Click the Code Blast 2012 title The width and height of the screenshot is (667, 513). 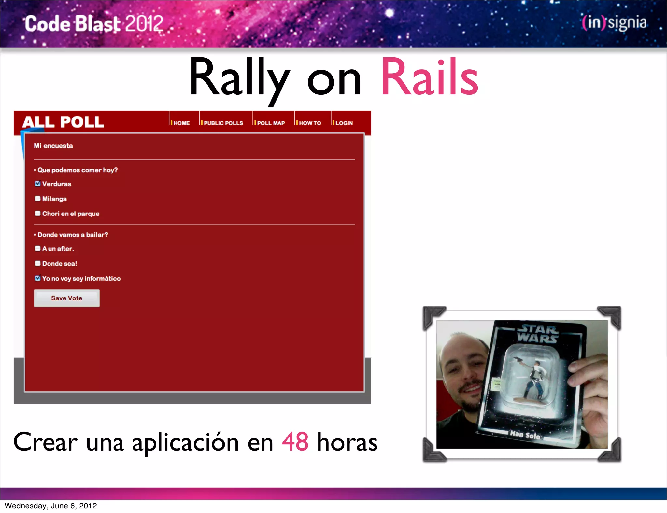pyautogui.click(x=94, y=24)
